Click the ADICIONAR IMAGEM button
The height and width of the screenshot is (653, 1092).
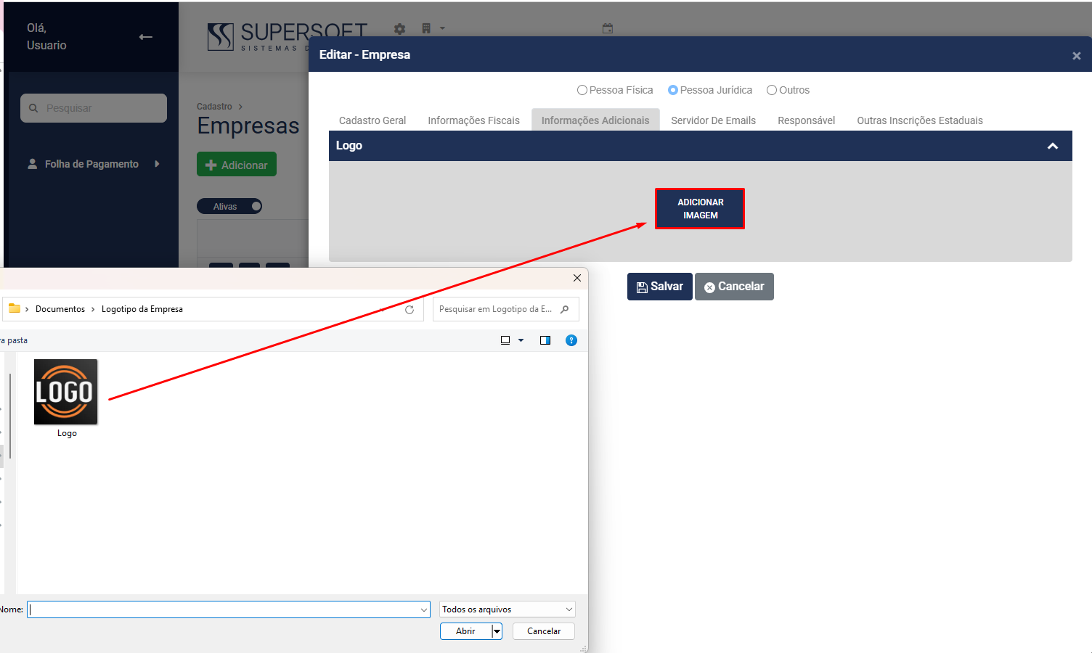pos(700,209)
